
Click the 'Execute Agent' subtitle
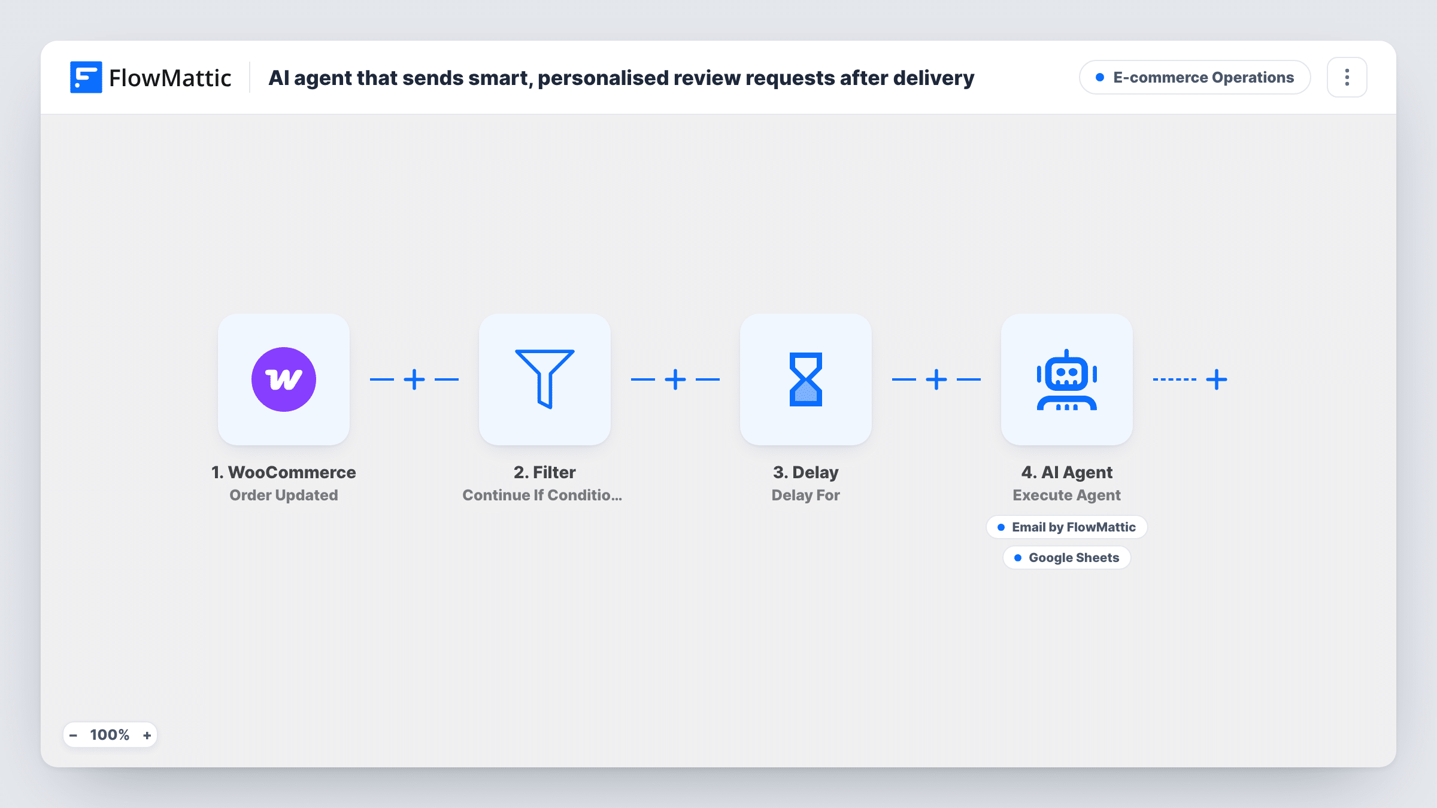[x=1067, y=495]
